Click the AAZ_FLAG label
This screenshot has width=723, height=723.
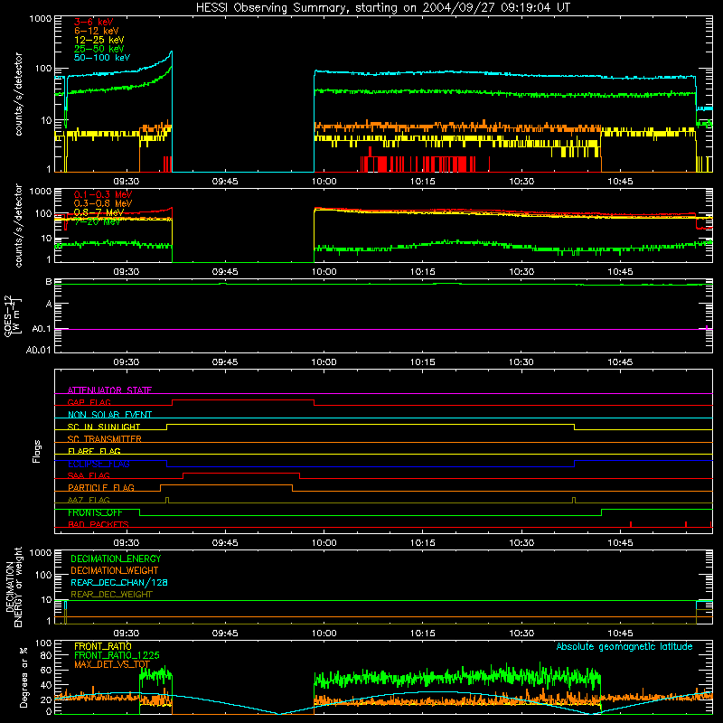click(89, 500)
